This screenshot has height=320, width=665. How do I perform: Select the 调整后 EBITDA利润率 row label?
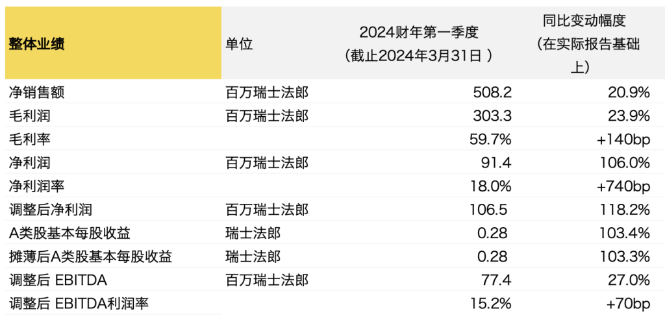point(81,304)
